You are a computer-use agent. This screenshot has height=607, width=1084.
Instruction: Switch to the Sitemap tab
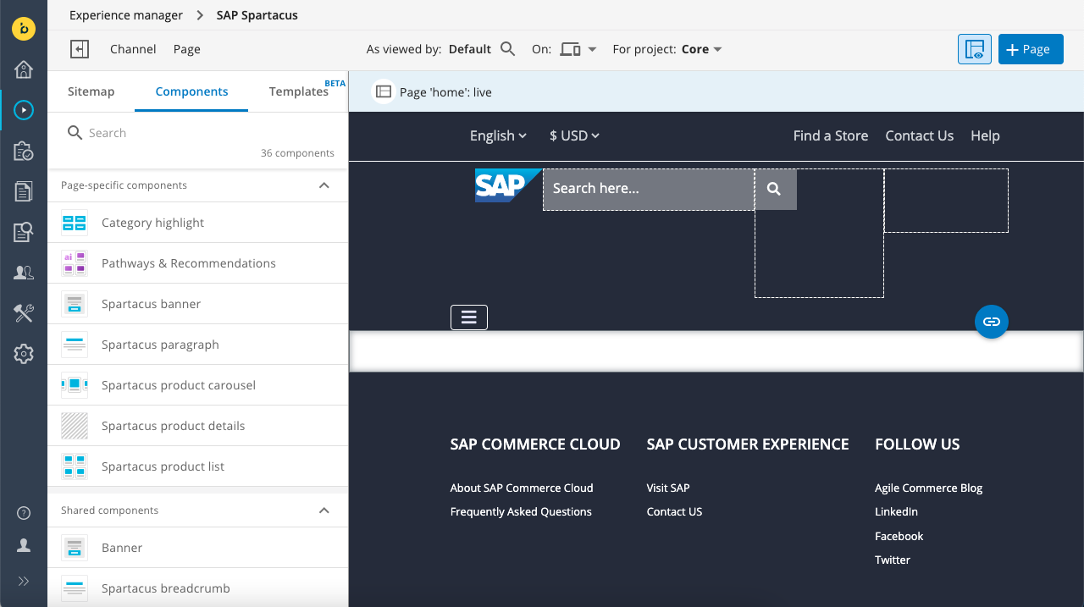click(91, 91)
